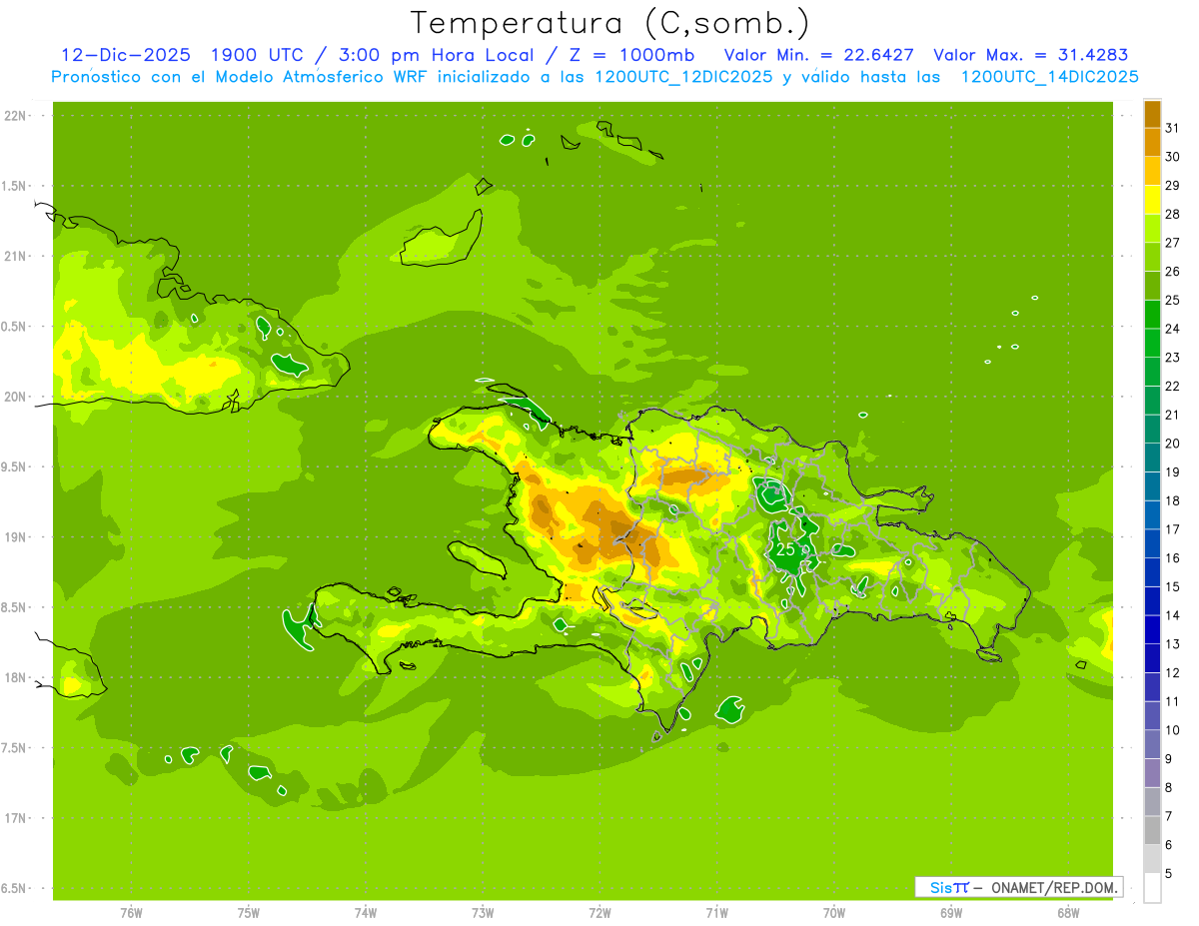Click the "31" value on color legend
Viewport: 1199px width, 926px height.
[1173, 128]
